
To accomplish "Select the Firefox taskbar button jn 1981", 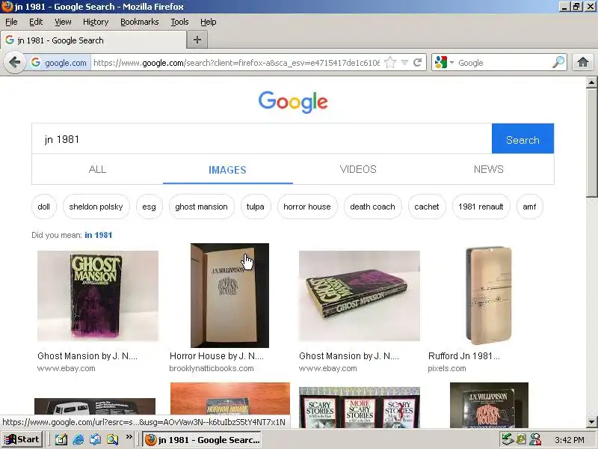I will pyautogui.click(x=202, y=439).
